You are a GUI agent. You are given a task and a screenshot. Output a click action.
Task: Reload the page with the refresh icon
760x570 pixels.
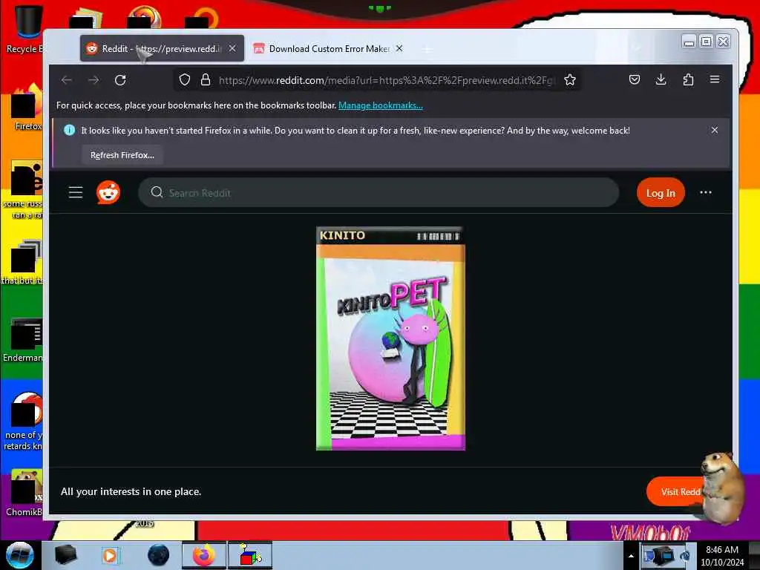coord(120,80)
